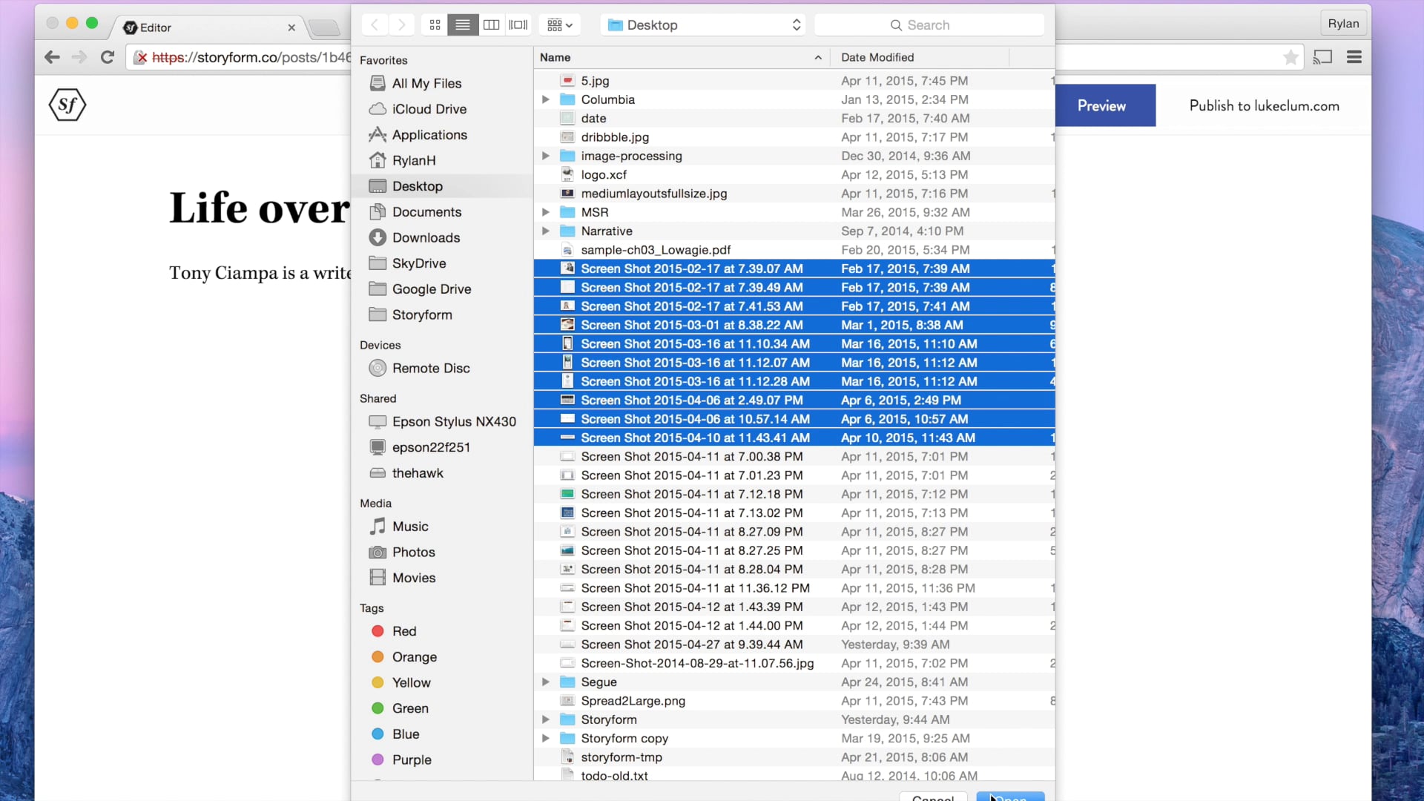Filter by the Green tag
The width and height of the screenshot is (1424, 801).
pyautogui.click(x=443, y=708)
